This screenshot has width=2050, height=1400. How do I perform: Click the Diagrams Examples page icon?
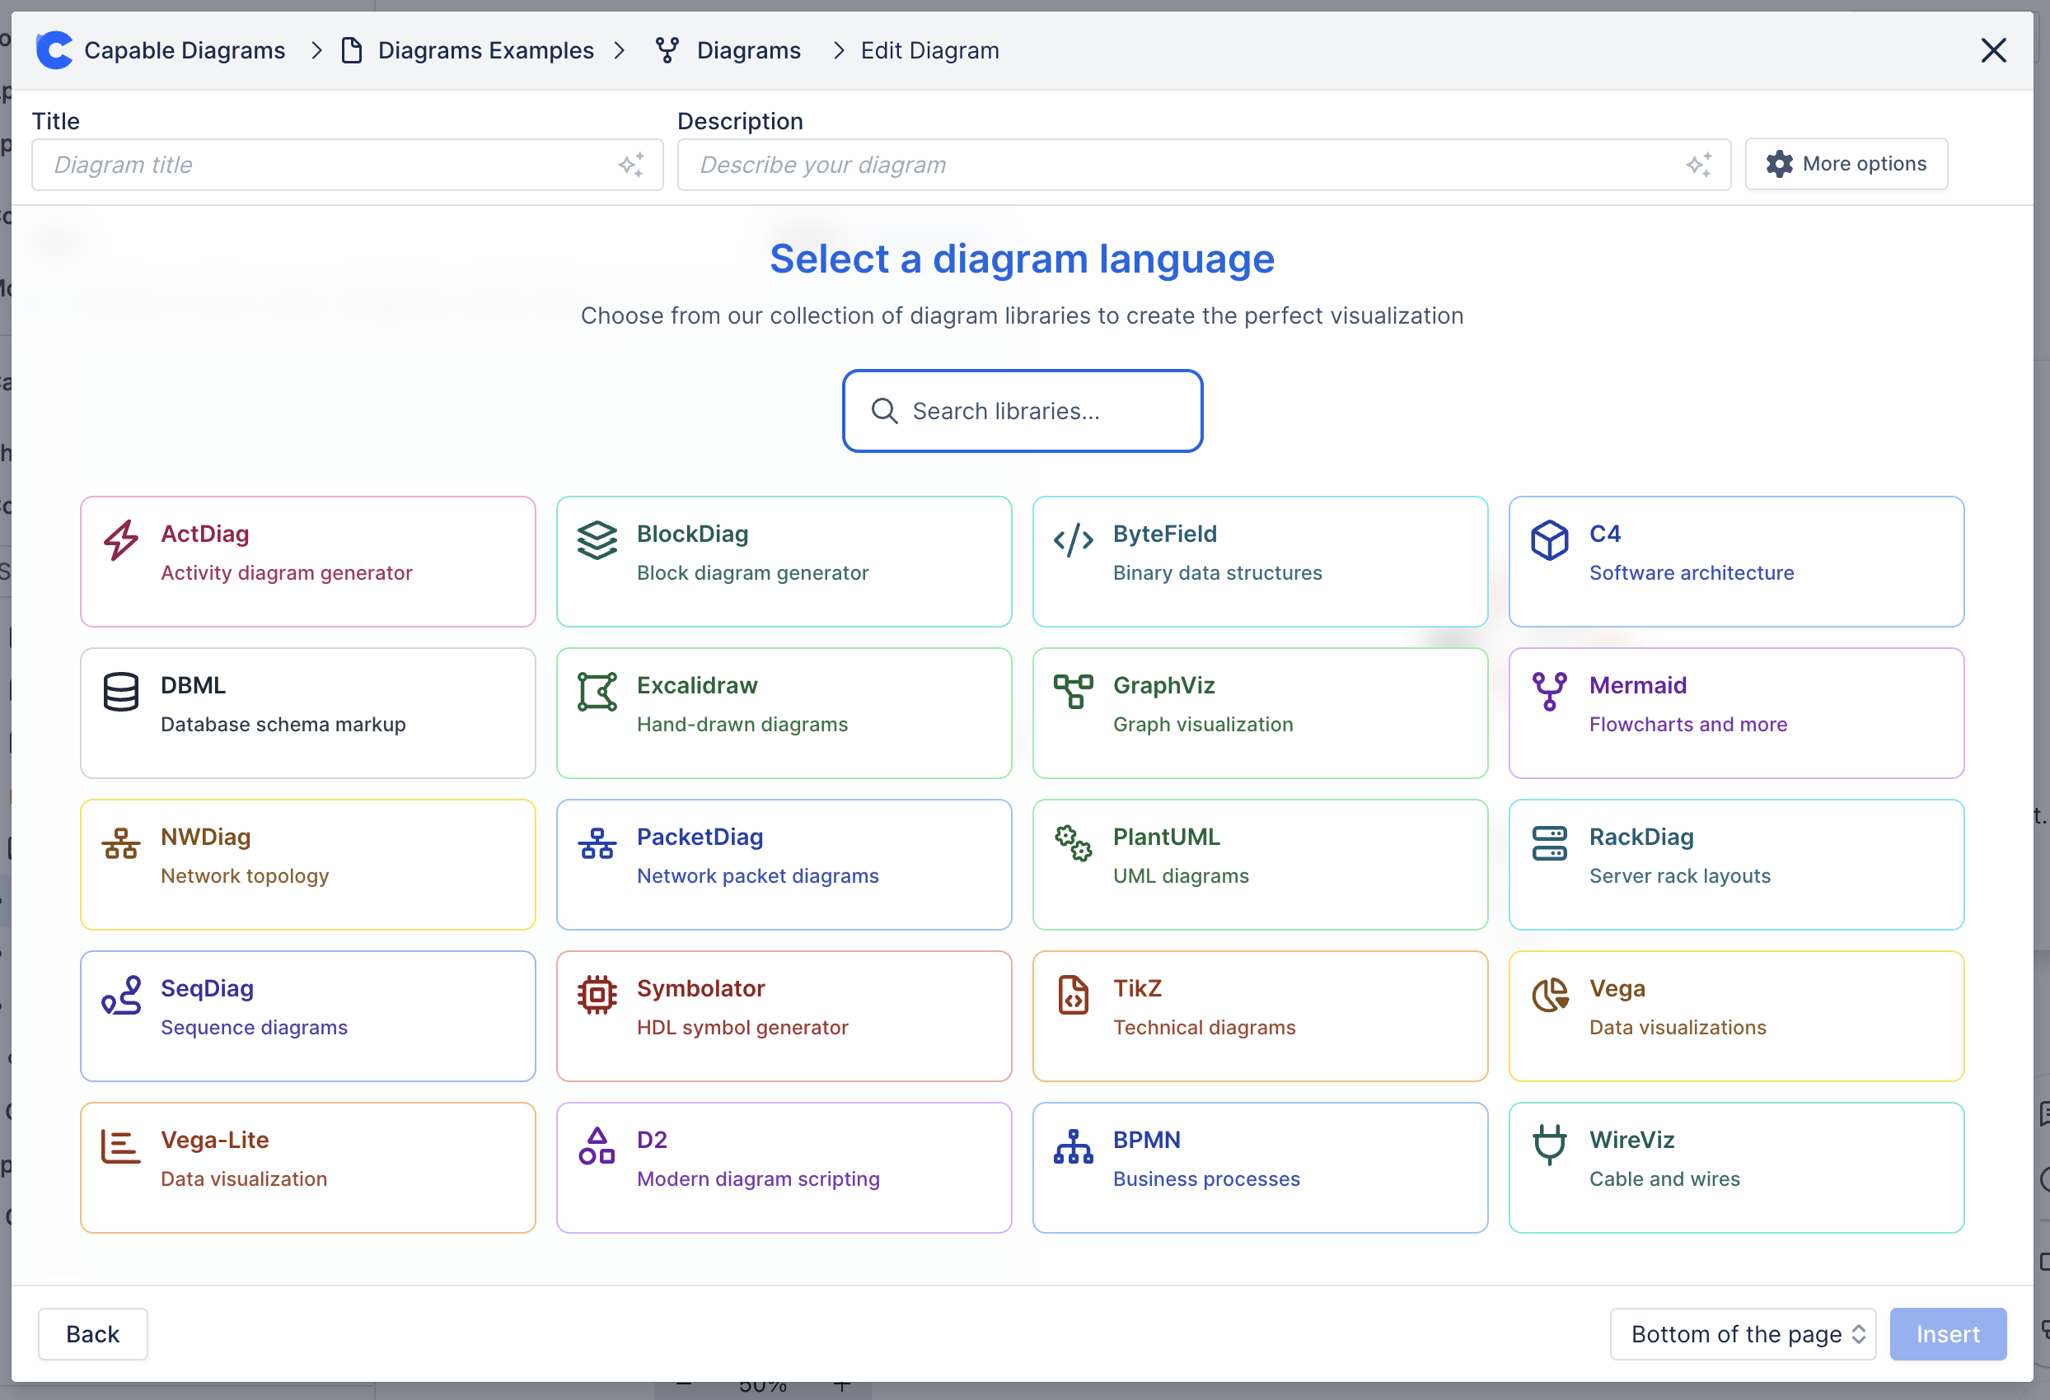pos(351,50)
